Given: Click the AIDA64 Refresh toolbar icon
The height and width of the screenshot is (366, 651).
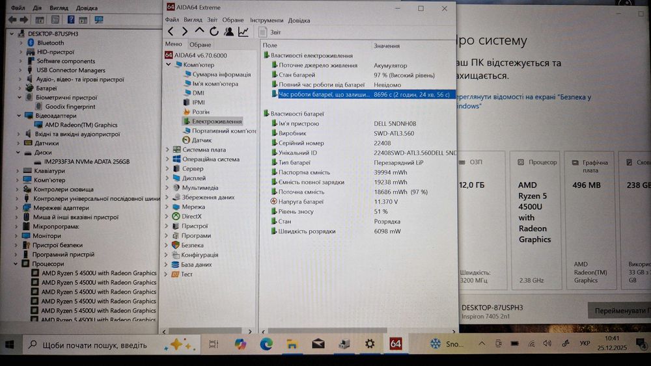Looking at the screenshot, I should [214, 31].
